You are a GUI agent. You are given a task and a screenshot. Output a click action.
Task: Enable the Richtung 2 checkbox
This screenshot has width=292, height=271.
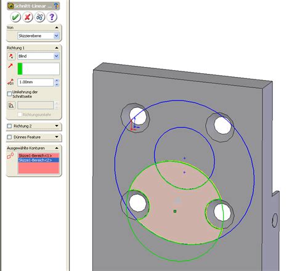(x=9, y=126)
